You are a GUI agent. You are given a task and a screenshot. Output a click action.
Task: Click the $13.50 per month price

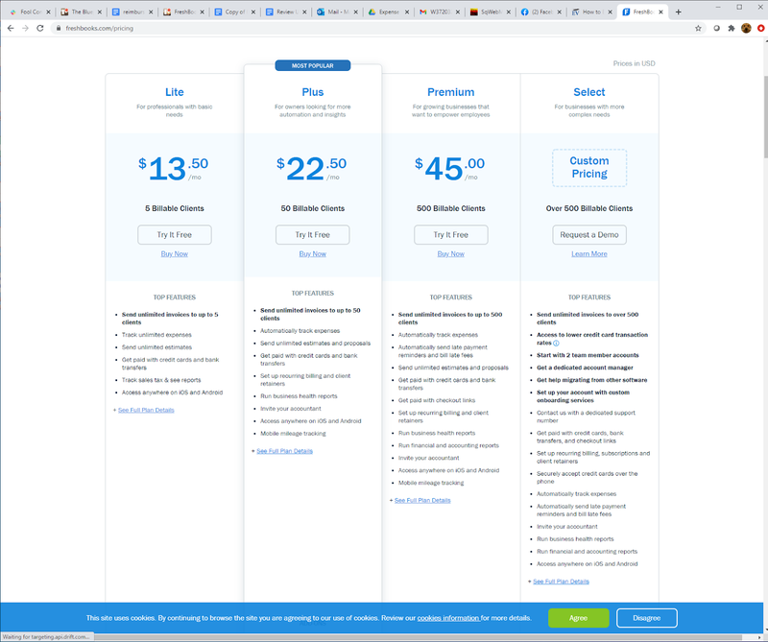pyautogui.click(x=174, y=169)
